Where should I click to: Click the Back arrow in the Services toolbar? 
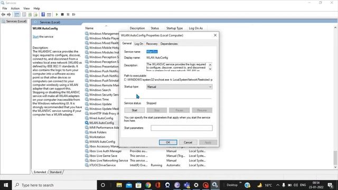click(x=3, y=14)
